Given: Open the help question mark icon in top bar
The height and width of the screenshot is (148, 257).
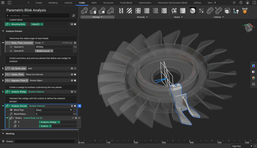Looking at the screenshot, I should [x=241, y=3].
